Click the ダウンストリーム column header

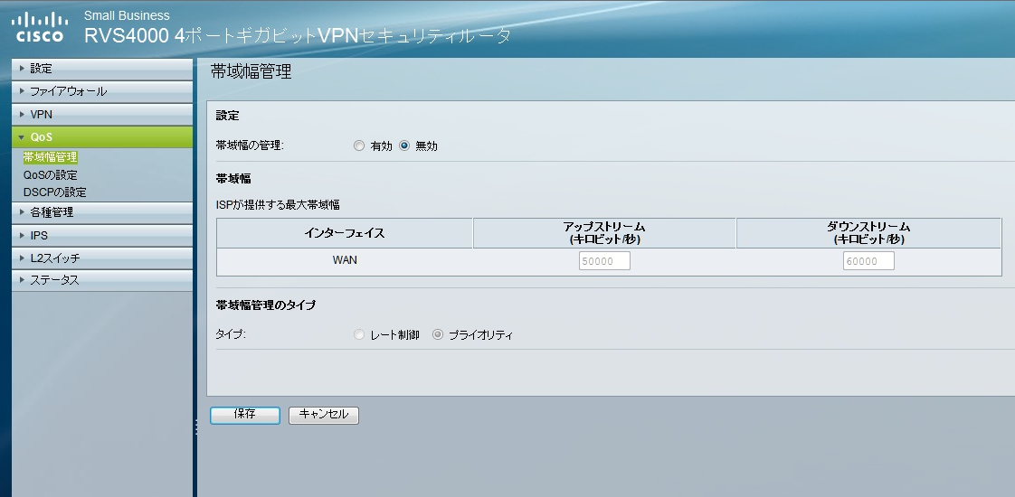(868, 233)
